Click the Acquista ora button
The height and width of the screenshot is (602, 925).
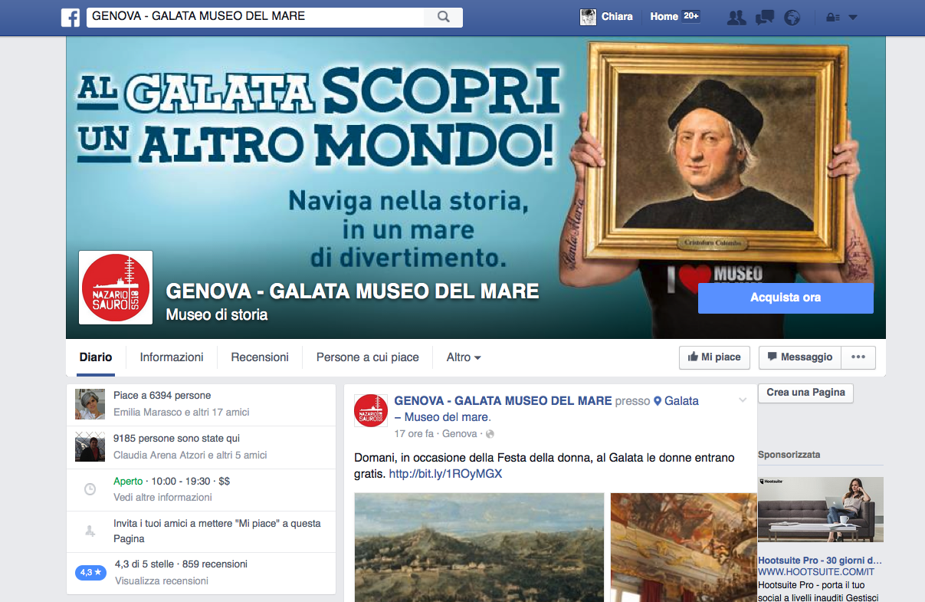786,298
